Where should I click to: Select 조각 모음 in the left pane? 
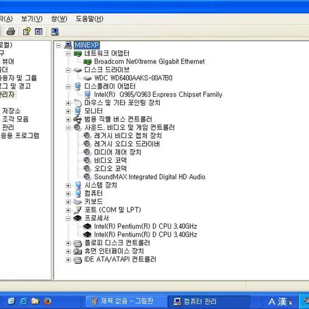15,119
